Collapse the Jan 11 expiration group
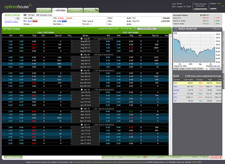 point(81,124)
